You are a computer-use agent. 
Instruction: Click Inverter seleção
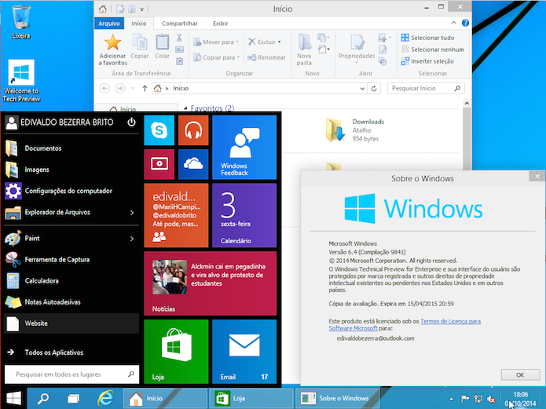pos(427,61)
